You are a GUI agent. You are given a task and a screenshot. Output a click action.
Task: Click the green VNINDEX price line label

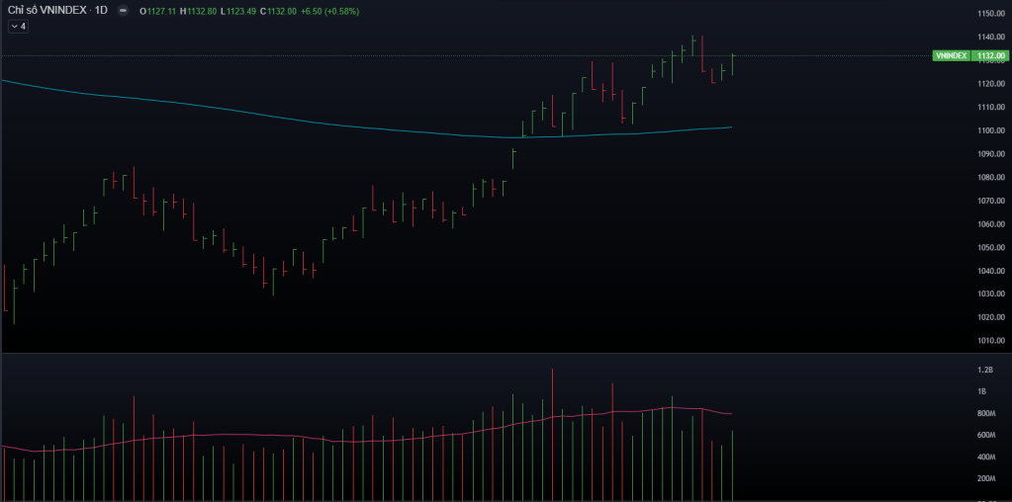click(951, 56)
